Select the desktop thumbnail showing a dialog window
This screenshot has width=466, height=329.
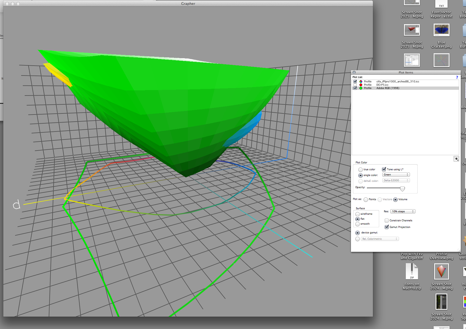coord(412,60)
